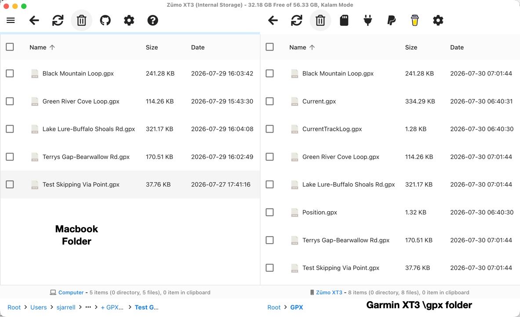Check Current.gpx on the Zūmo XT3
Viewport: 520px width, 317px height.
[x=269, y=101]
